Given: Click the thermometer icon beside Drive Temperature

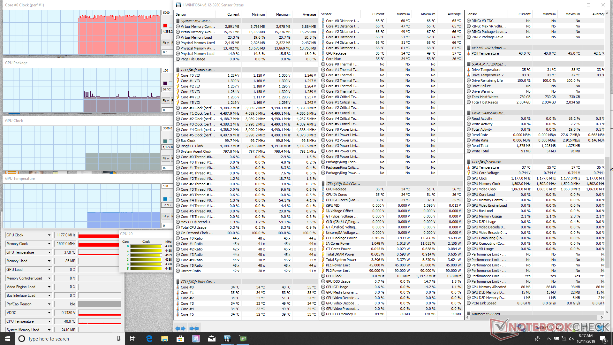Looking at the screenshot, I should click(469, 70).
